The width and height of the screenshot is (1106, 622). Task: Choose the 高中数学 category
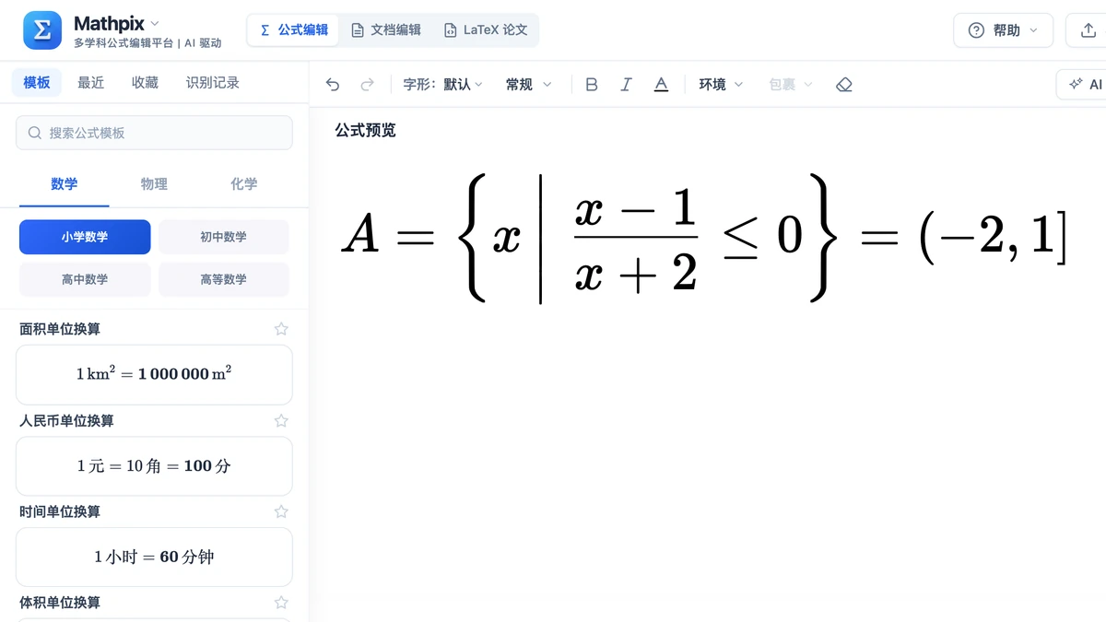85,279
